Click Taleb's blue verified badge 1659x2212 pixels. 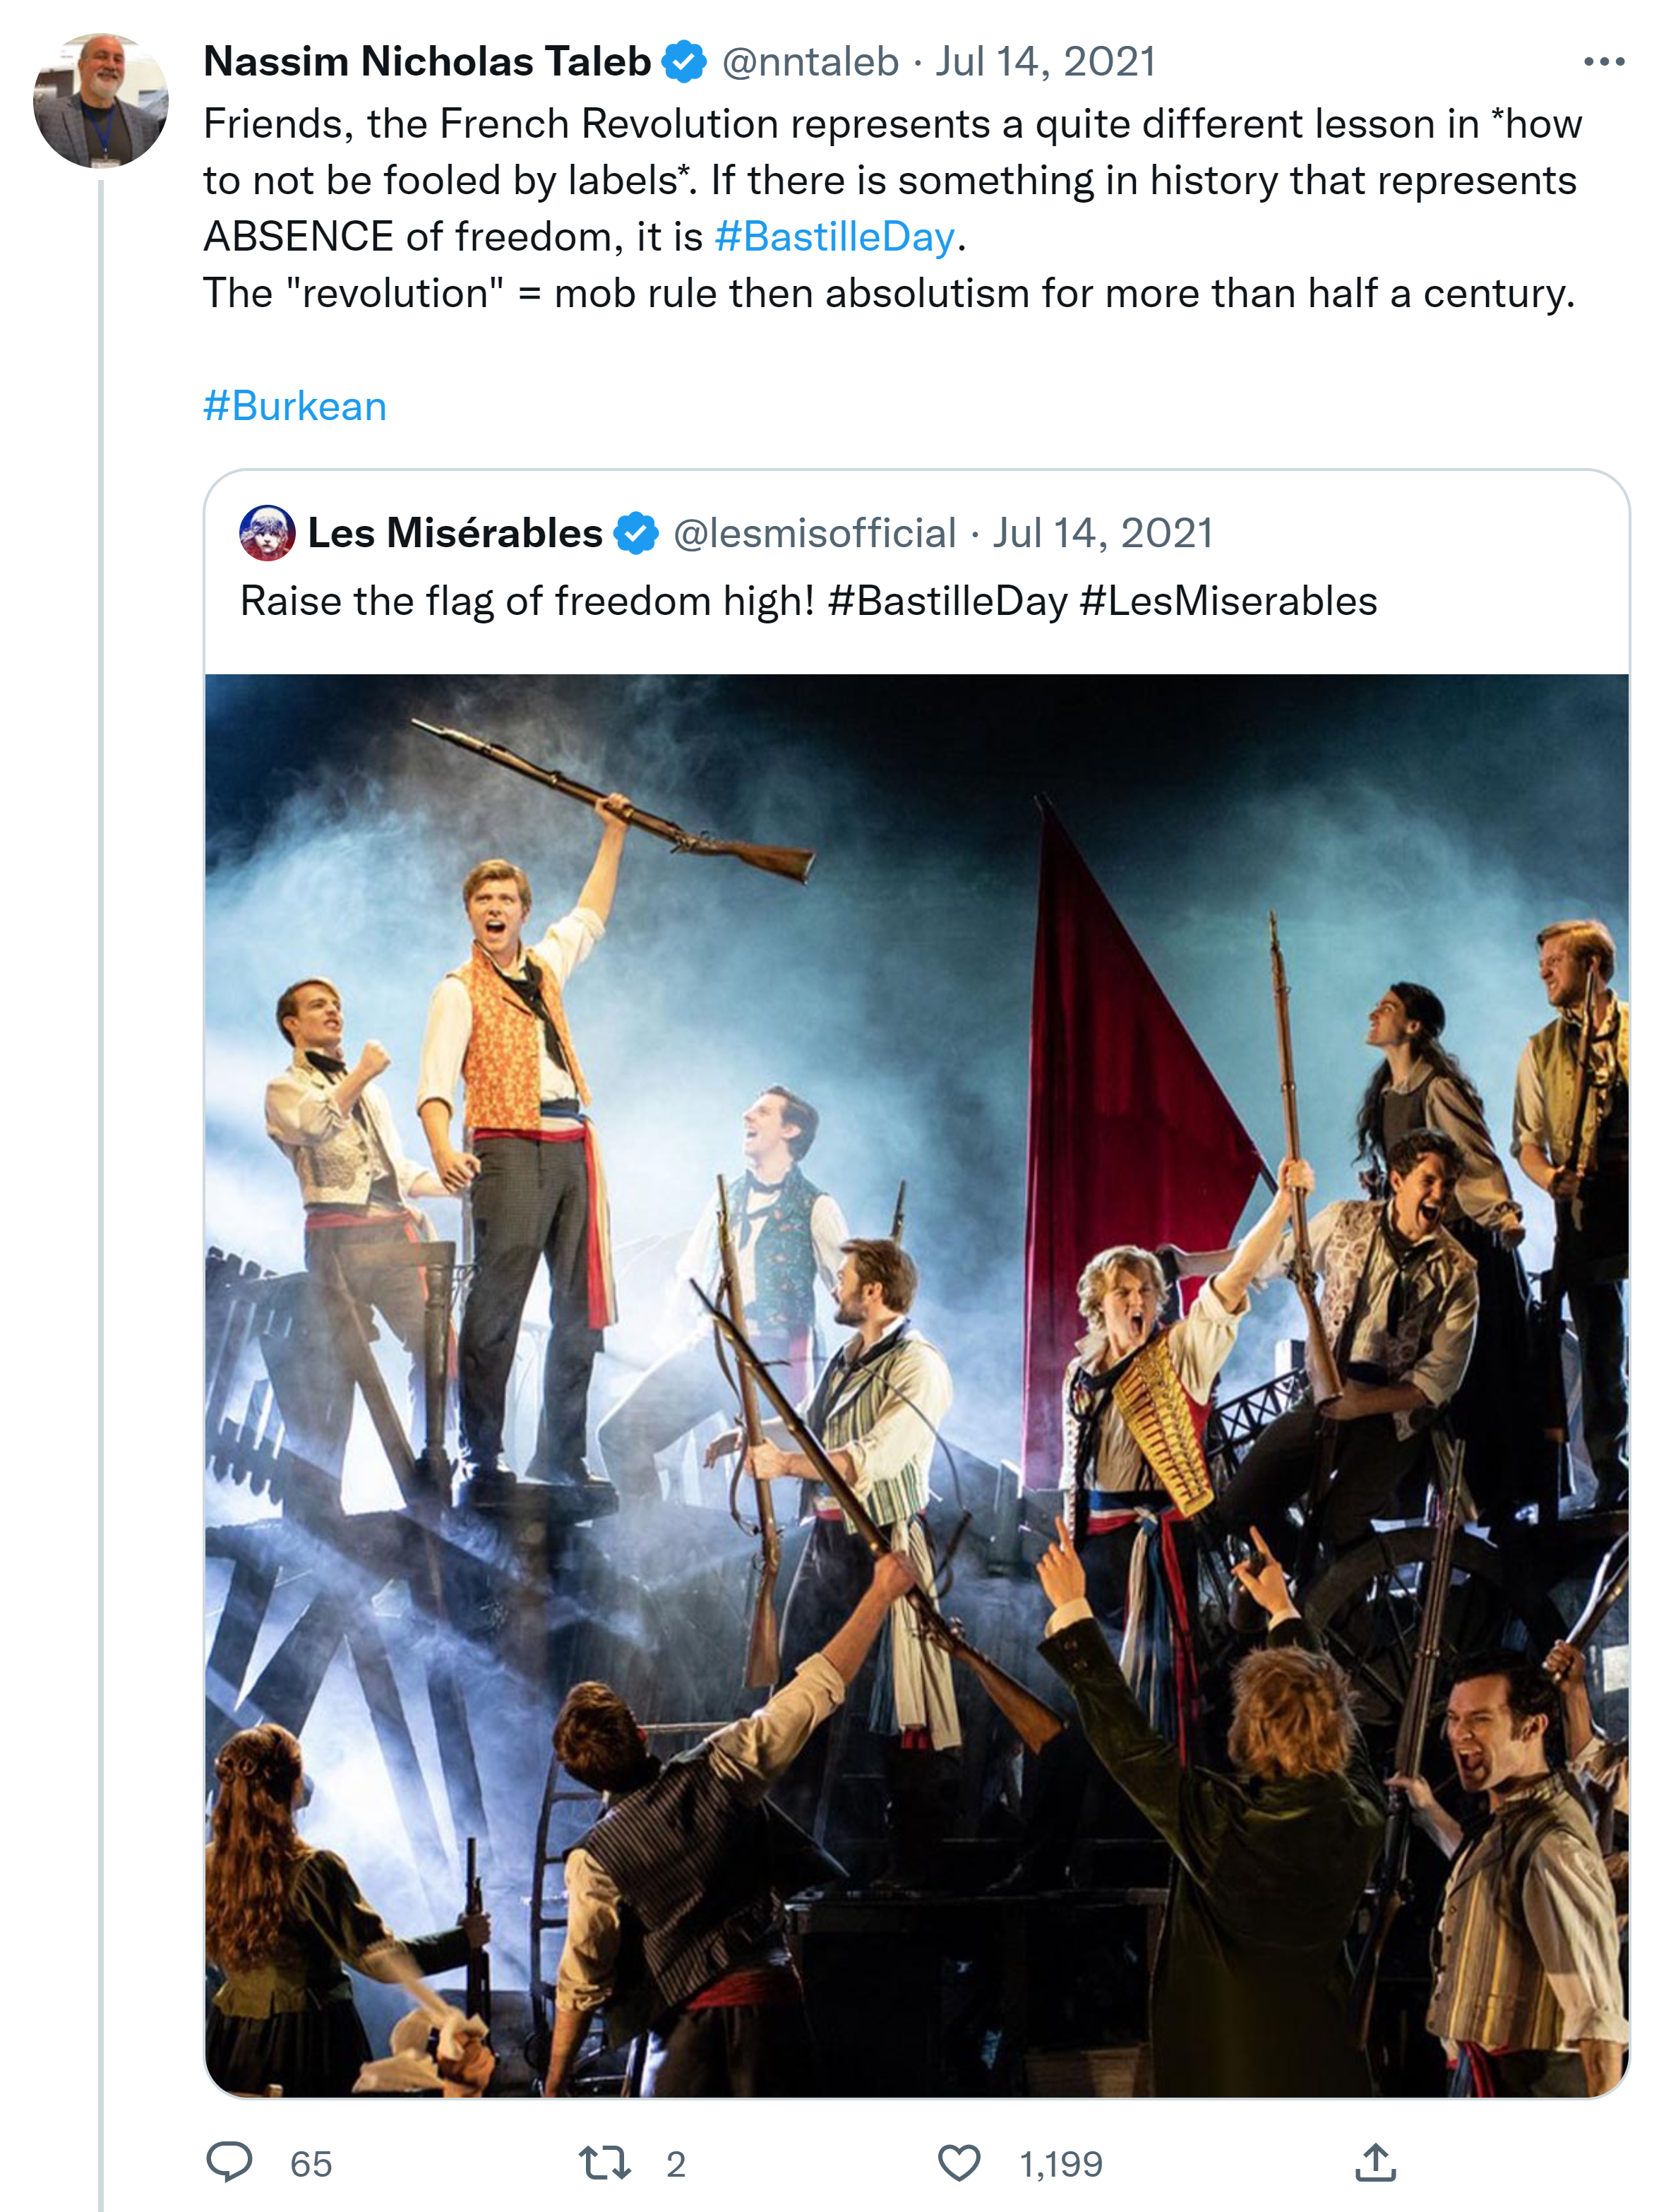[685, 62]
